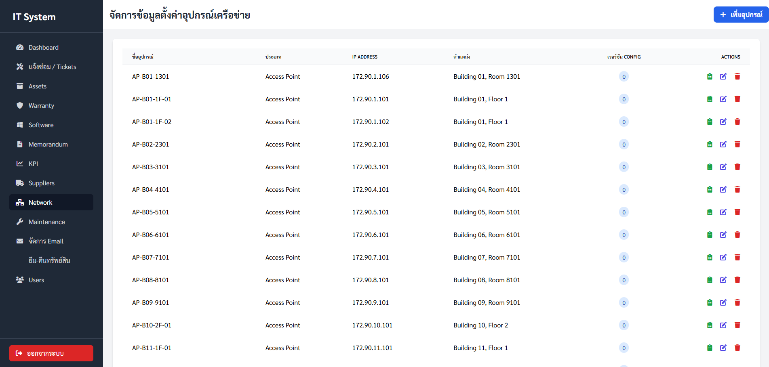Edit the AP-B04-4101 access point
Image resolution: width=769 pixels, height=367 pixels.
(x=723, y=189)
